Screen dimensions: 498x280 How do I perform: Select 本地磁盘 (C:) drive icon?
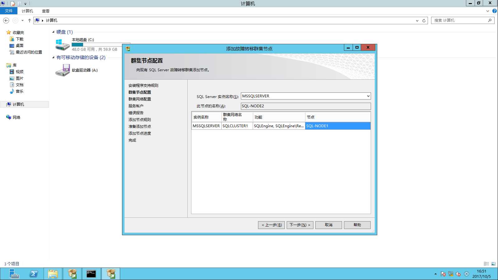click(62, 44)
